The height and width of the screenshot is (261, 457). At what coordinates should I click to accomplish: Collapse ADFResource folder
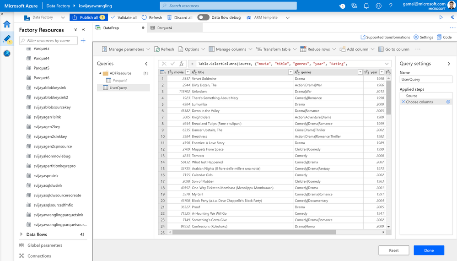point(100,73)
